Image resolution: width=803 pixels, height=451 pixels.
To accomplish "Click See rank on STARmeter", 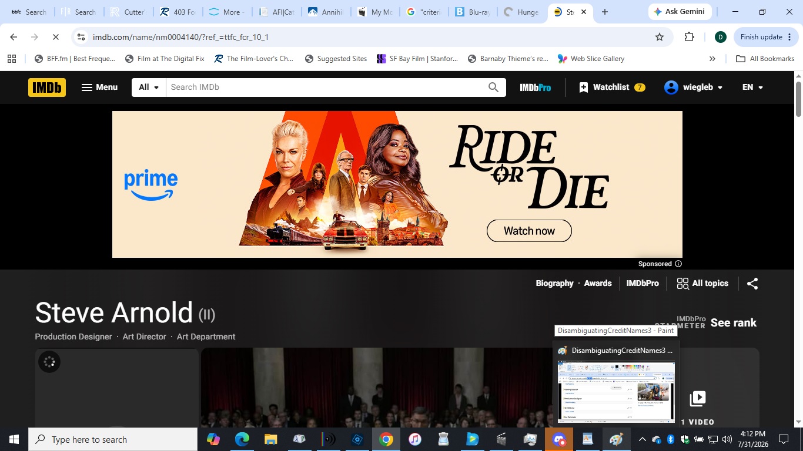I will 734,322.
